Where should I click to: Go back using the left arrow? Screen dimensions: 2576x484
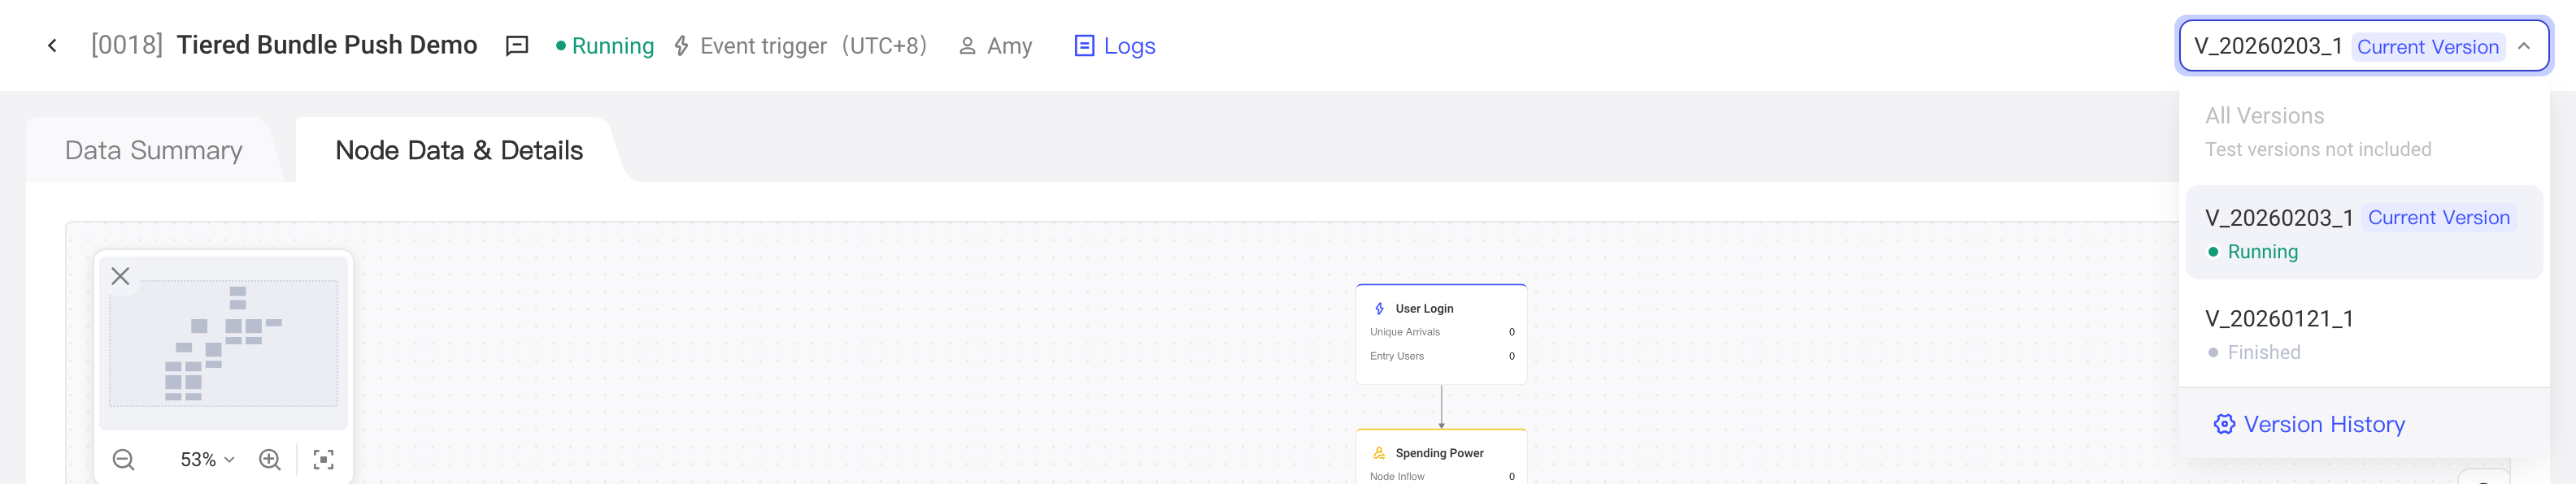tap(52, 46)
